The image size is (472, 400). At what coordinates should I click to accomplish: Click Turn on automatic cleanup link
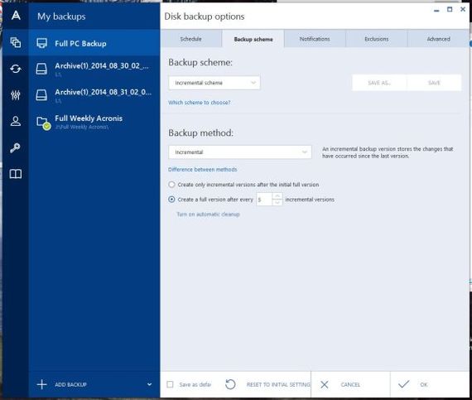208,214
